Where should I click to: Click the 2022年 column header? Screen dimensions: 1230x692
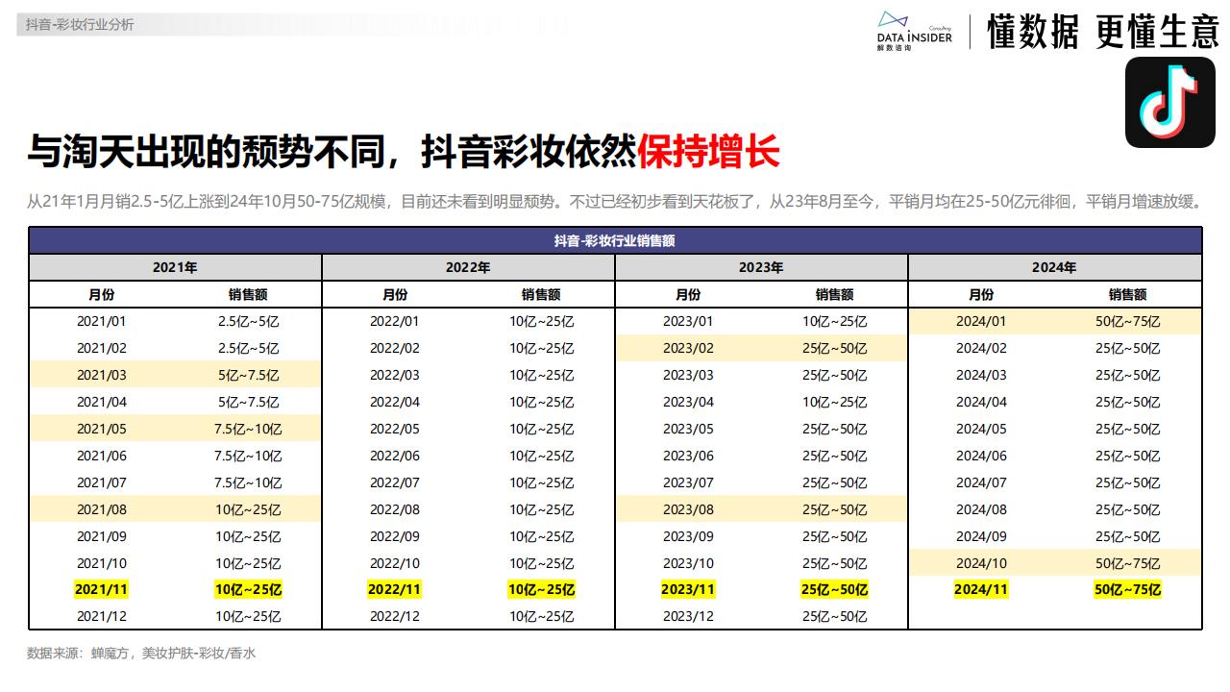(x=468, y=267)
